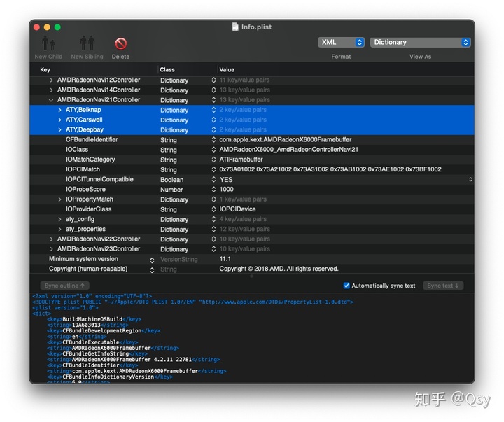Open the XML format dropdown
The width and height of the screenshot is (504, 422).
341,42
